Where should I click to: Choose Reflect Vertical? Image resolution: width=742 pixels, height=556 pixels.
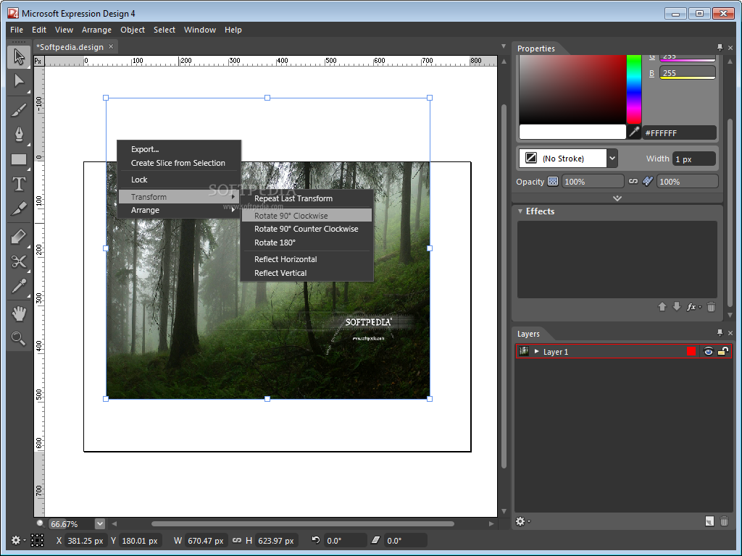[307, 273]
